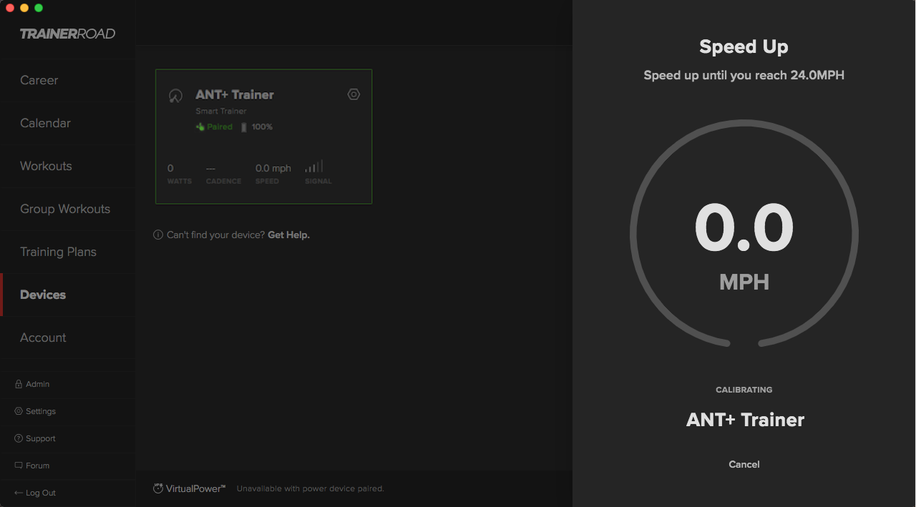Open the Support link
This screenshot has width=916, height=507.
tap(41, 438)
